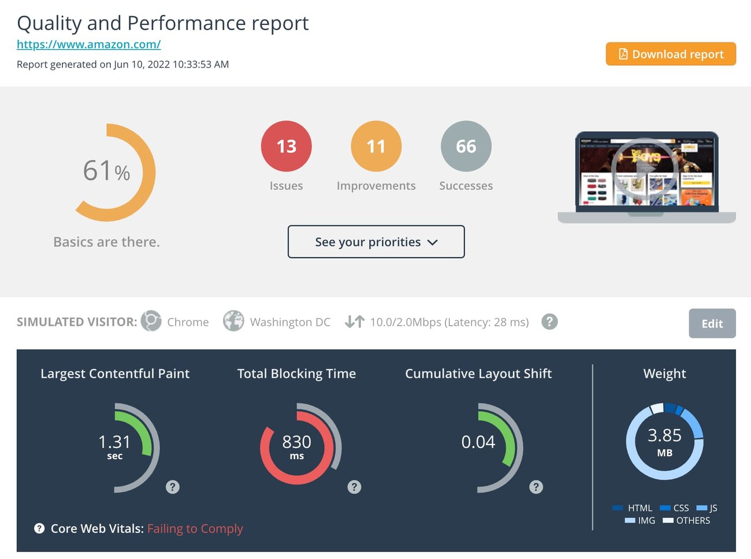
Task: Click the orange 11 Improvements circle
Action: point(376,146)
